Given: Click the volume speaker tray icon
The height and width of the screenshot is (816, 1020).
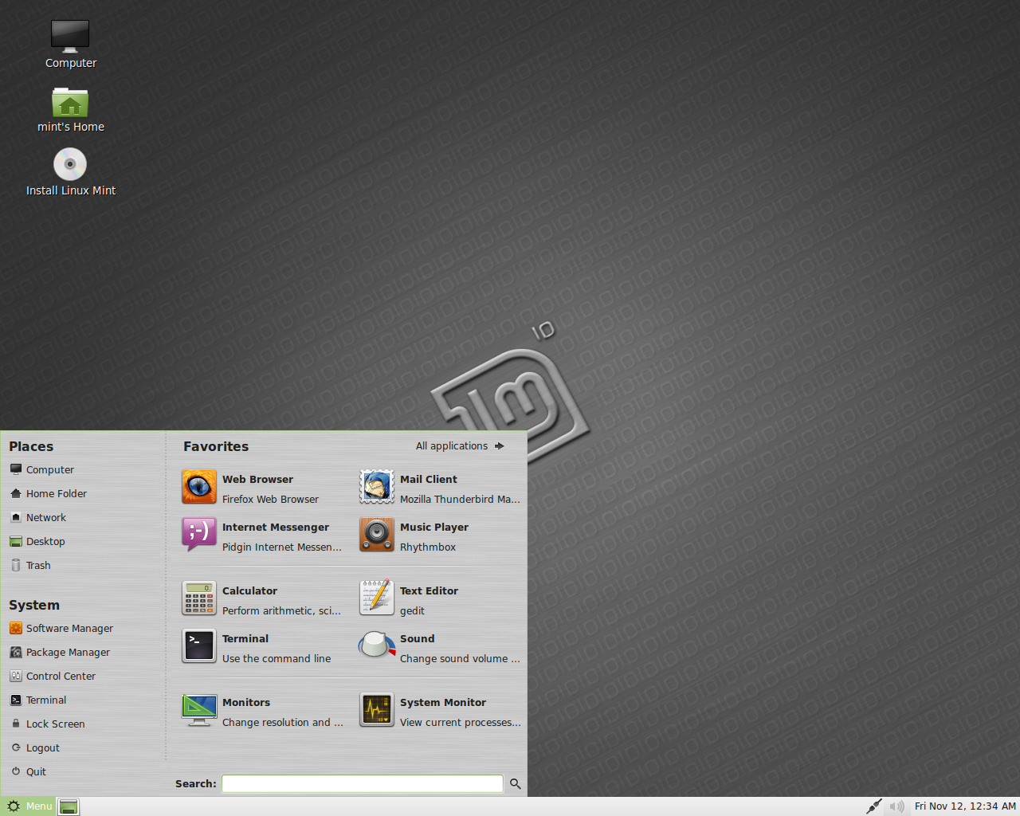Looking at the screenshot, I should click(897, 806).
